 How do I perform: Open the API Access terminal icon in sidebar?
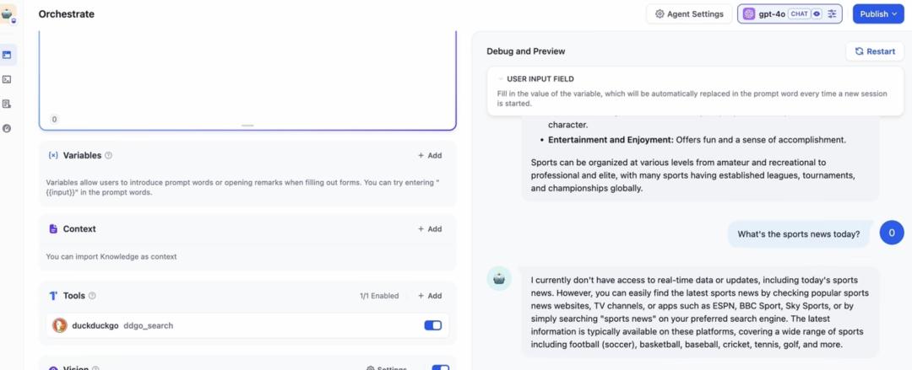coord(7,79)
